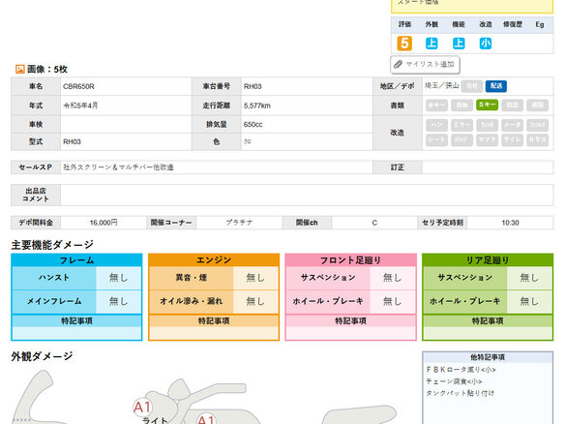Click the greyed シート modification badge
This screenshot has width=565, height=424.
click(x=436, y=140)
